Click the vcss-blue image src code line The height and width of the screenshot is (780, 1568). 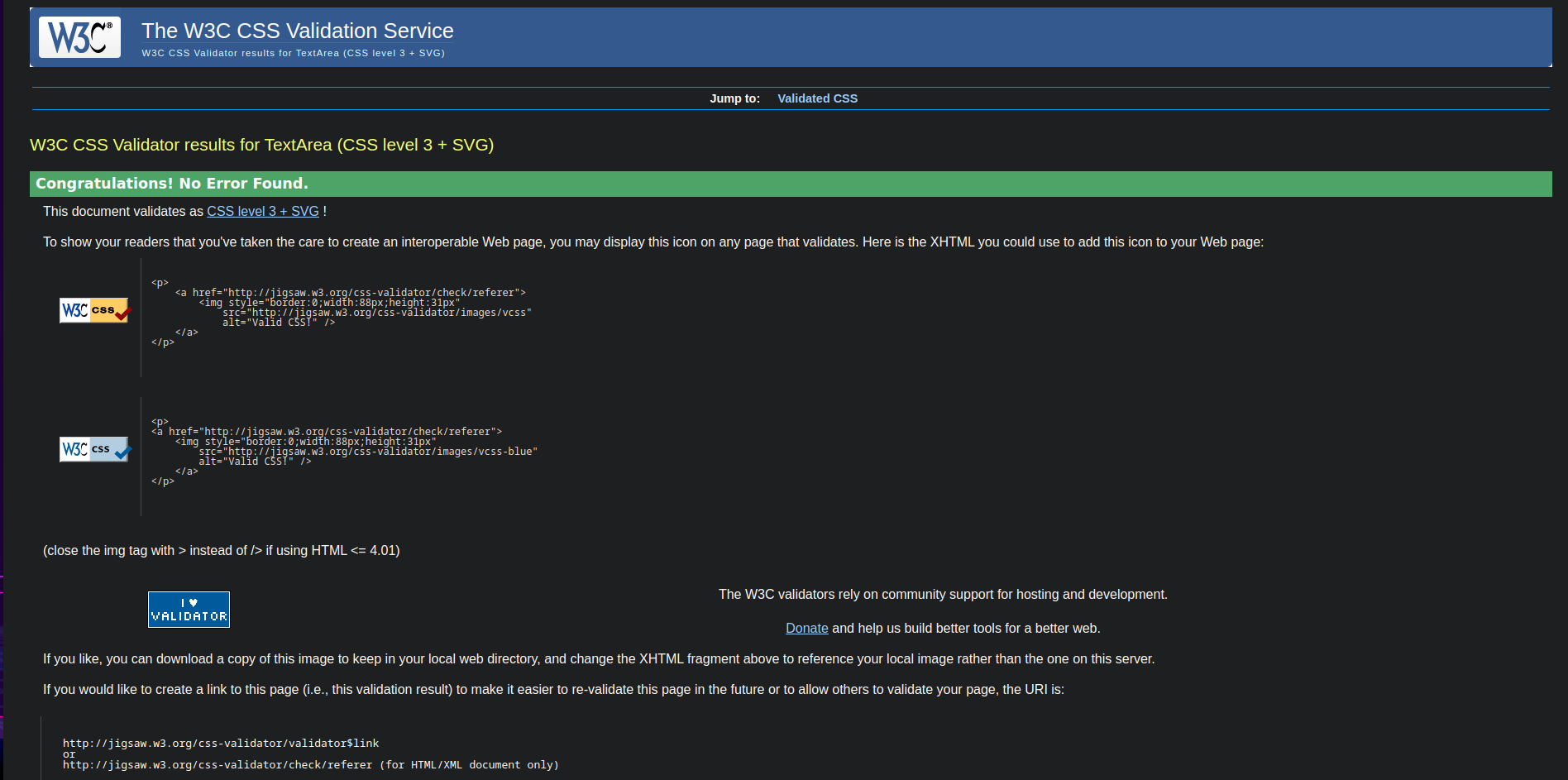[368, 452]
